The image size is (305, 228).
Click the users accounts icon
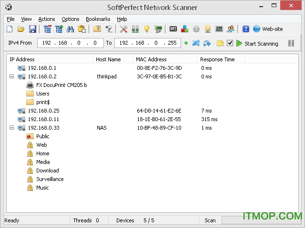tap(231, 29)
